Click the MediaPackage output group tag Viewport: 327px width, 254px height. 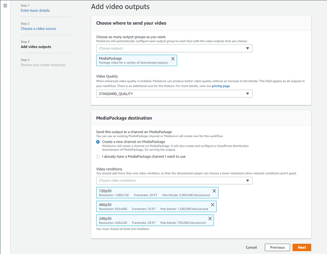[133, 60]
